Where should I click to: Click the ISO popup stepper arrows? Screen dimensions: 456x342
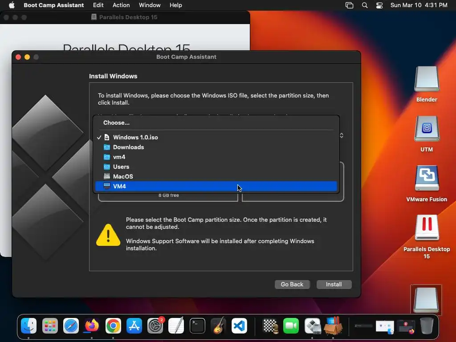point(342,135)
